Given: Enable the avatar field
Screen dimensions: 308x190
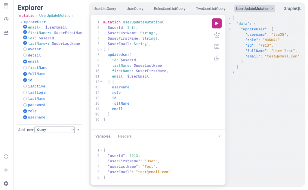Looking at the screenshot, I should coord(25,49).
